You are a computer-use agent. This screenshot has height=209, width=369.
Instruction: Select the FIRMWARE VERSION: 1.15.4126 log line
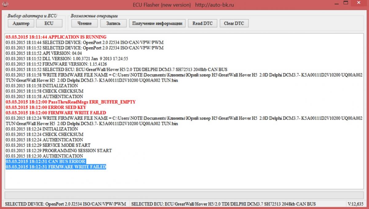point(56,64)
